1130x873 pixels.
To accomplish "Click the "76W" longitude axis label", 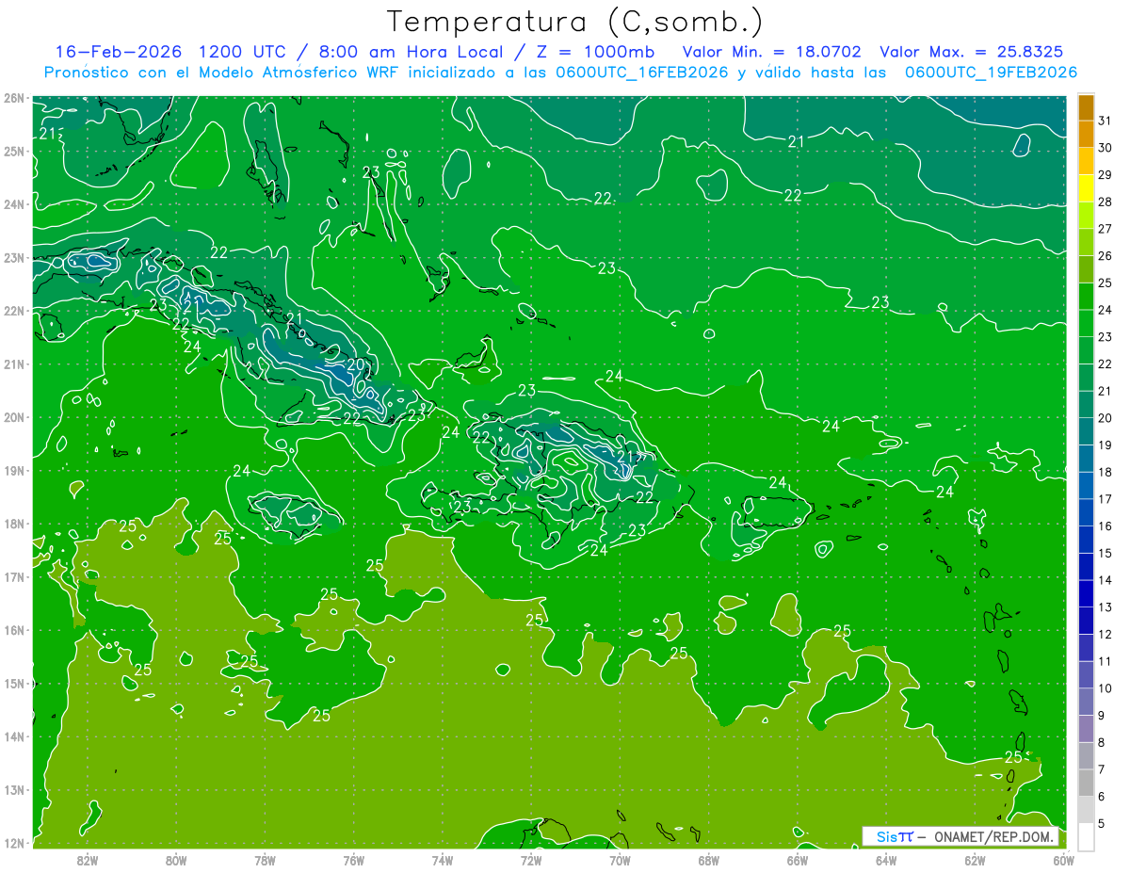I will coord(354,861).
